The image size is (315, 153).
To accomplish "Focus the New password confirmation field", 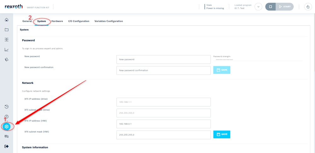I will tap(164, 71).
